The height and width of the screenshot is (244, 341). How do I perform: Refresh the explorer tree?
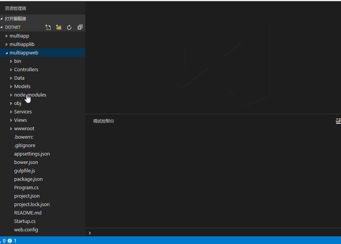pos(69,27)
